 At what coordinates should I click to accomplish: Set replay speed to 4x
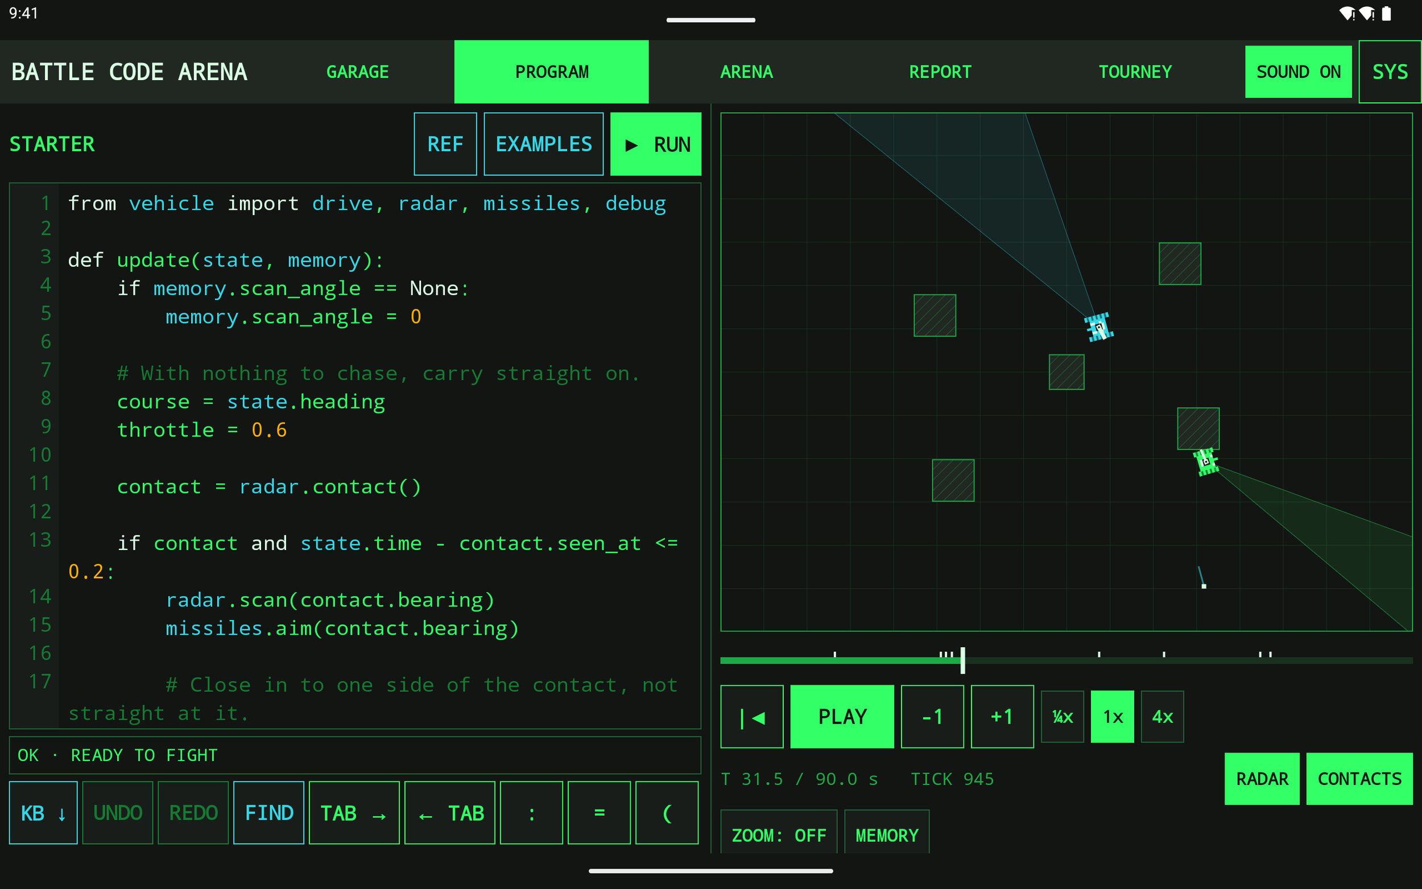pos(1162,716)
